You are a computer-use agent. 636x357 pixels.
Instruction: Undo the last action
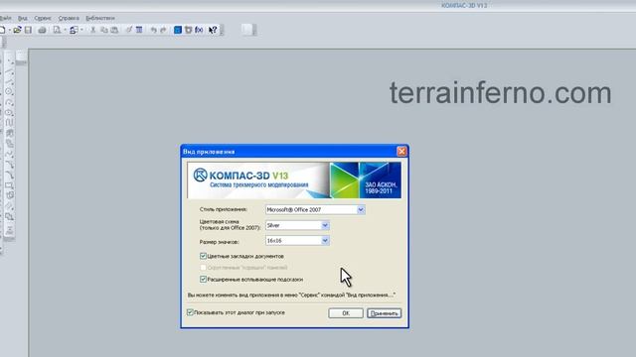point(153,30)
